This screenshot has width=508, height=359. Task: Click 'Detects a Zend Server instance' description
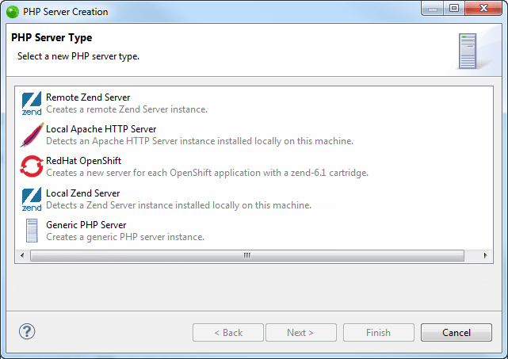click(x=178, y=205)
